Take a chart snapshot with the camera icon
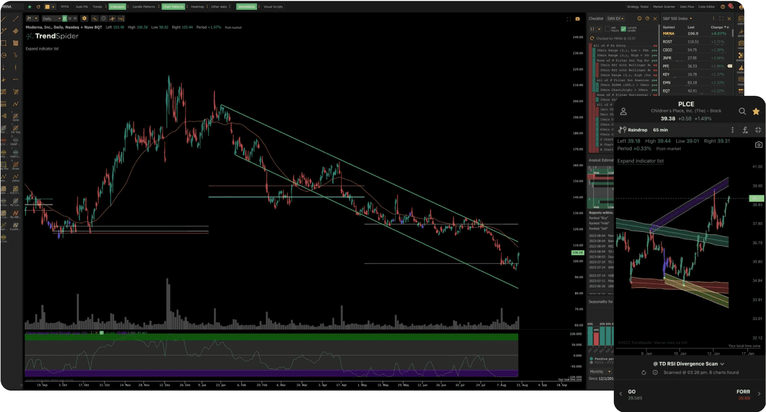 tap(577, 18)
